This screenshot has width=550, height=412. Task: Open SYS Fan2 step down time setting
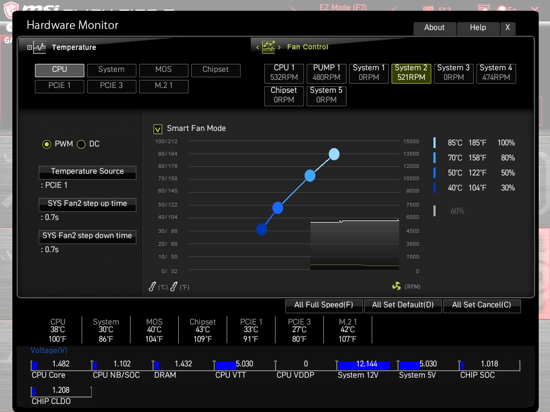coord(88,237)
